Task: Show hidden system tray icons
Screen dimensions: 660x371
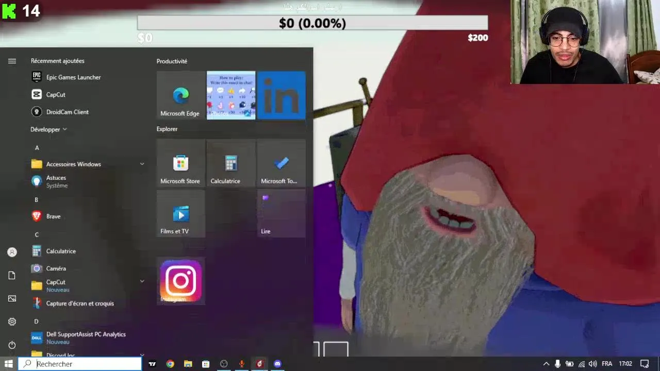Action: [546, 364]
